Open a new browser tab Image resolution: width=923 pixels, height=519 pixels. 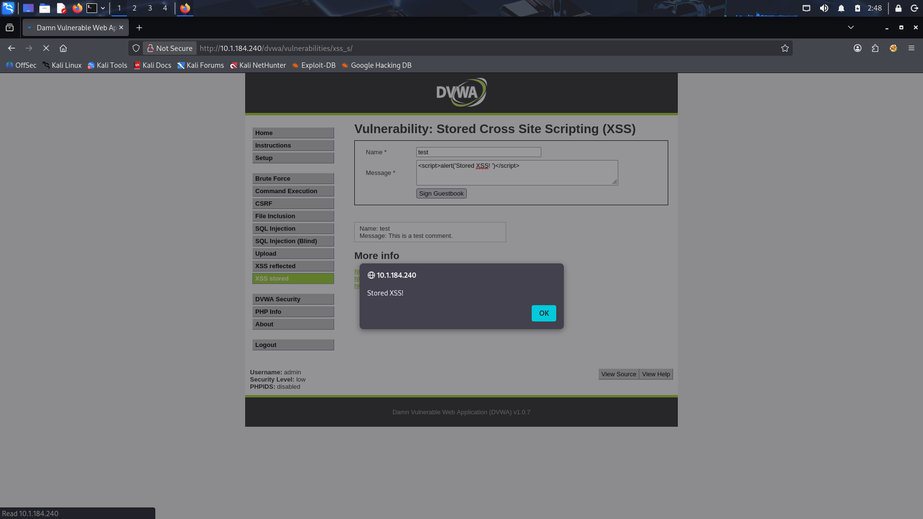pos(139,28)
